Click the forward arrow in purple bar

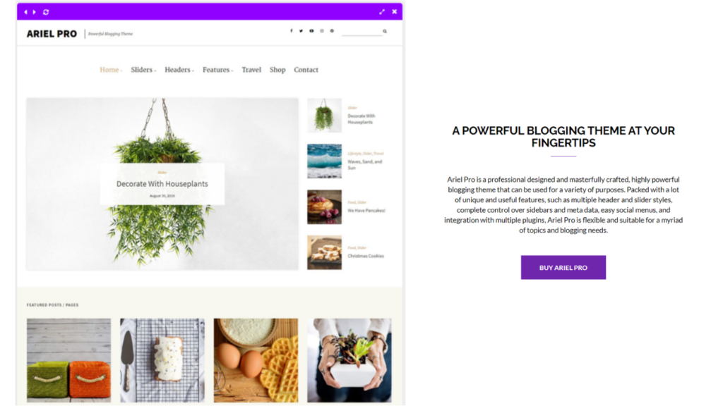pos(34,12)
